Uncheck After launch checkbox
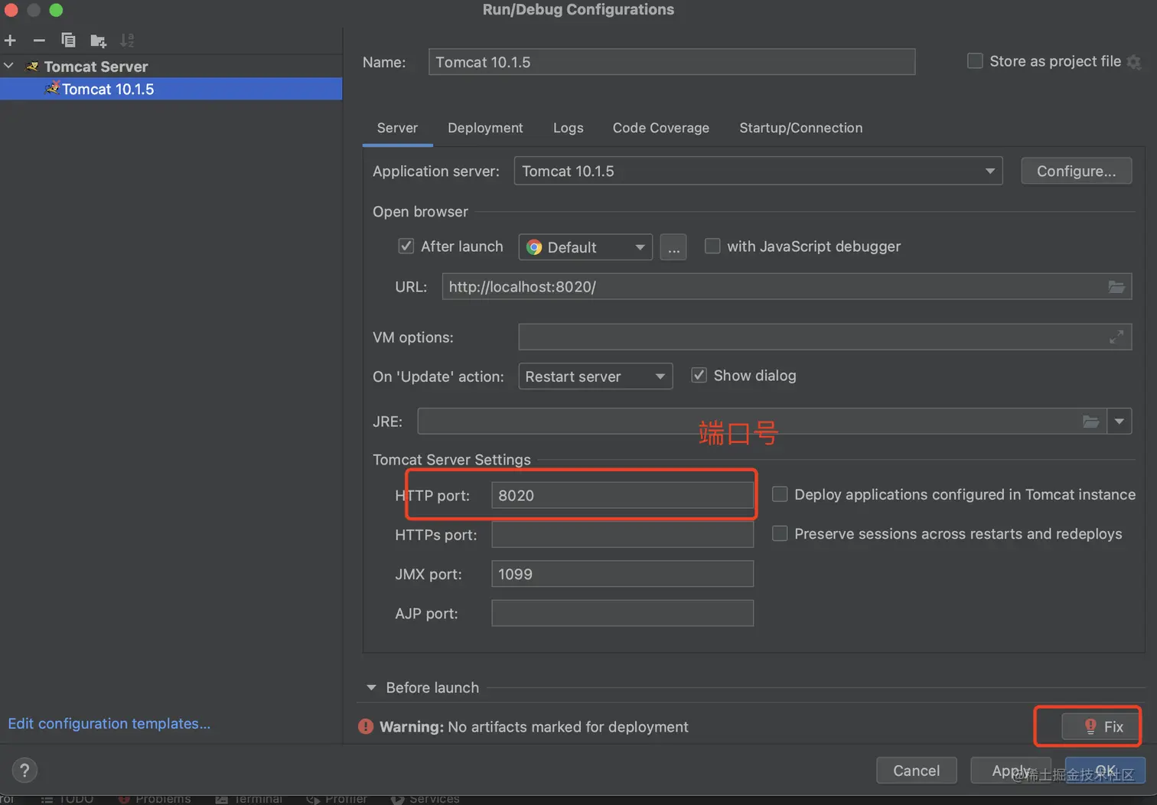The image size is (1157, 805). click(406, 246)
